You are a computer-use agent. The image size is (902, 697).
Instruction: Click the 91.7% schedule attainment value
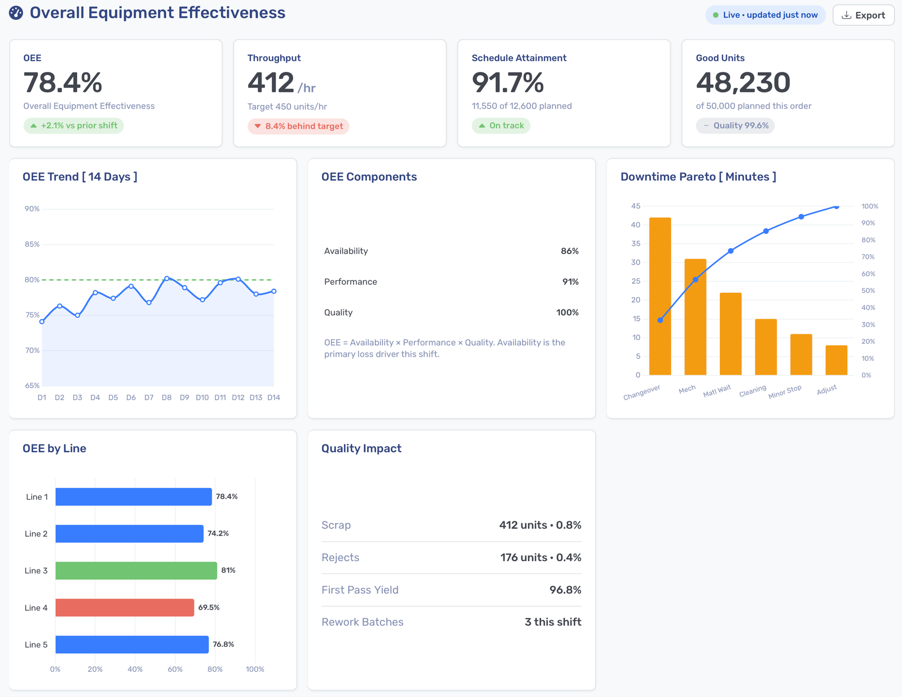point(507,83)
